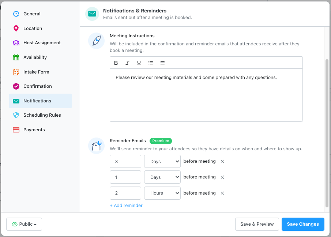Go to Scheduling Rules section

40,115
